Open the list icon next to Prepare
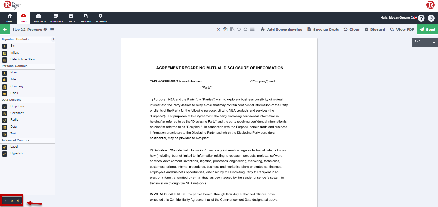Screen dimensions: 438x207 click(52, 30)
